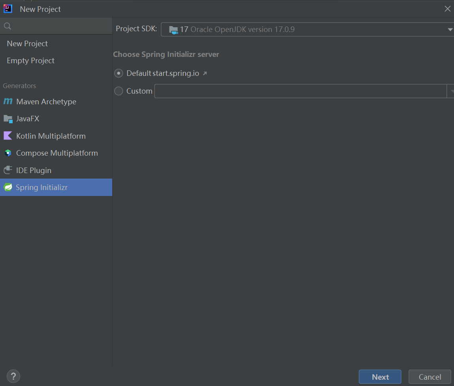Image resolution: width=454 pixels, height=386 pixels.
Task: Select Empty Project in the sidebar
Action: (x=56, y=60)
